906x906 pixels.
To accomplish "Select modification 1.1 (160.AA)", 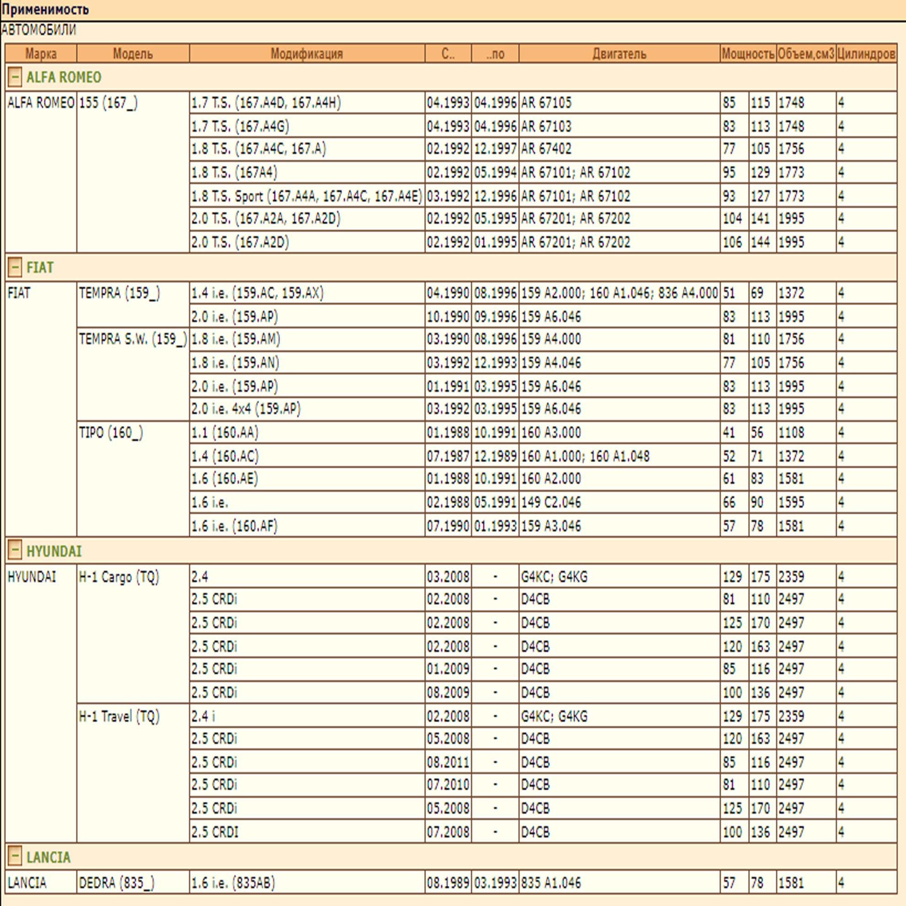I will tap(225, 432).
